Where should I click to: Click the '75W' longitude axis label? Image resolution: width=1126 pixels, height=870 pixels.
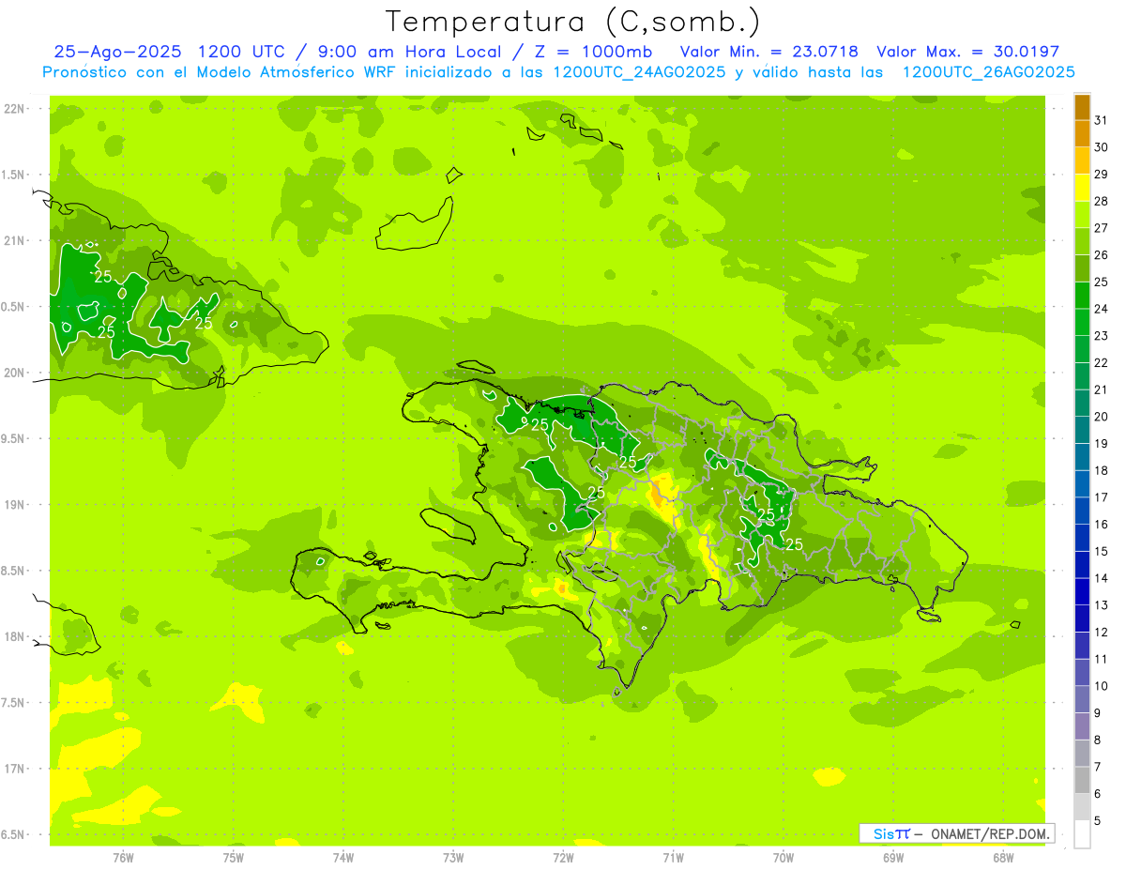coord(234,858)
